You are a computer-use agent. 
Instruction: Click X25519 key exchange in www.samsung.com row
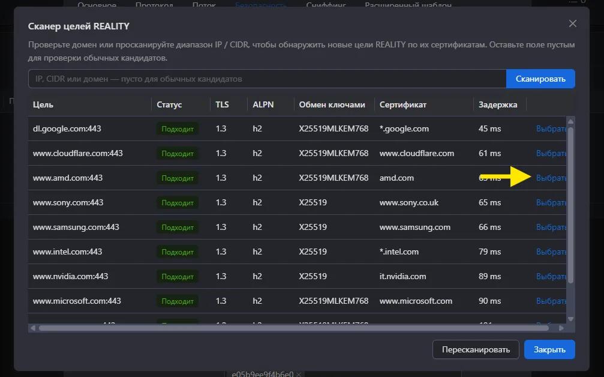(x=312, y=228)
